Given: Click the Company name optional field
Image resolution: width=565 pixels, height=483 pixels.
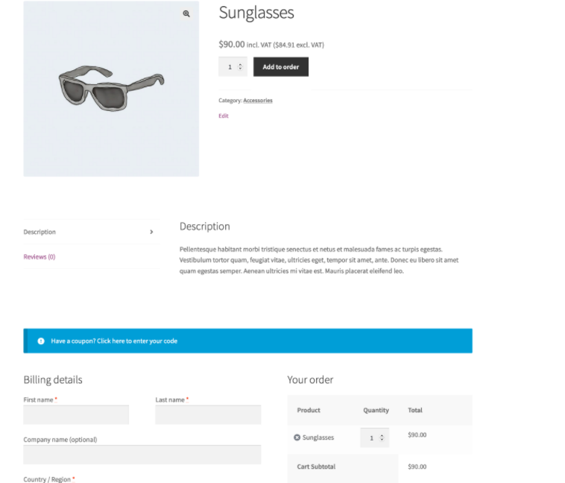Looking at the screenshot, I should 142,455.
